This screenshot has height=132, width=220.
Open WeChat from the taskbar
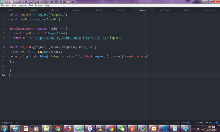click(x=122, y=129)
